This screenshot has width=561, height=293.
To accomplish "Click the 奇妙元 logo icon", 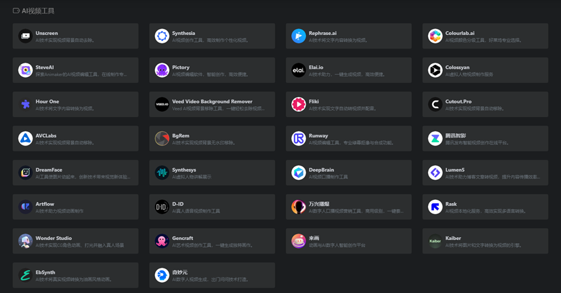I will click(162, 275).
